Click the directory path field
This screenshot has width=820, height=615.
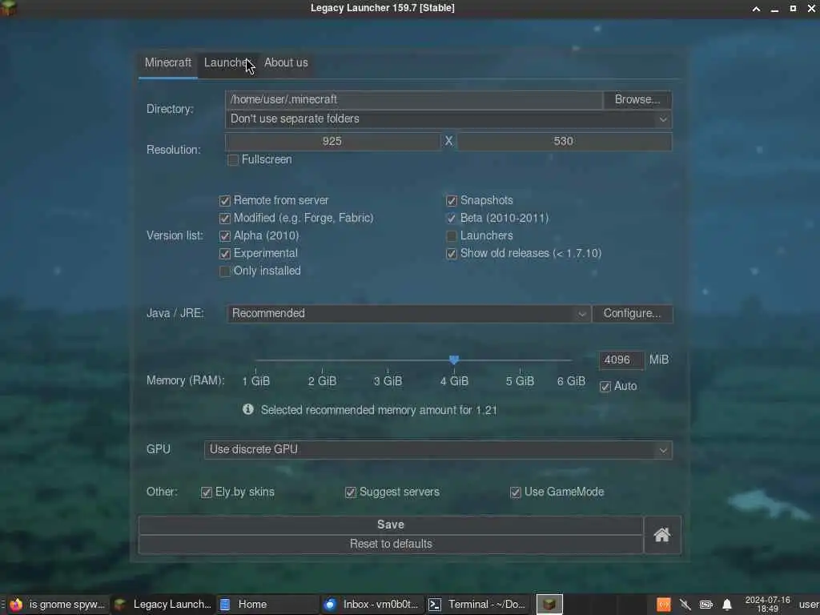pos(414,99)
